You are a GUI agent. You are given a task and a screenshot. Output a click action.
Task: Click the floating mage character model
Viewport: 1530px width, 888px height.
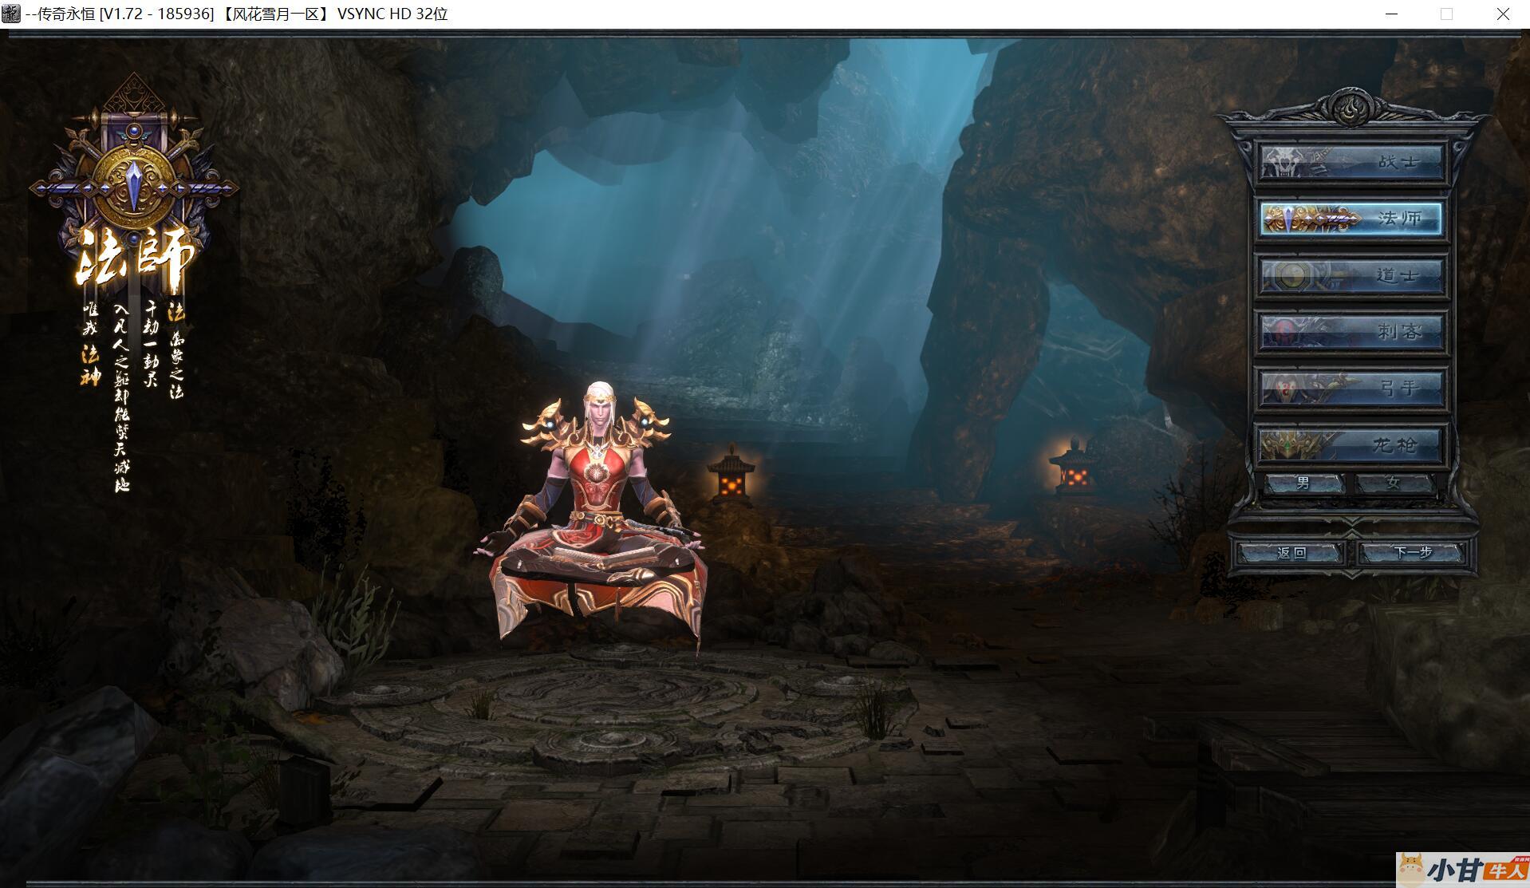(594, 511)
